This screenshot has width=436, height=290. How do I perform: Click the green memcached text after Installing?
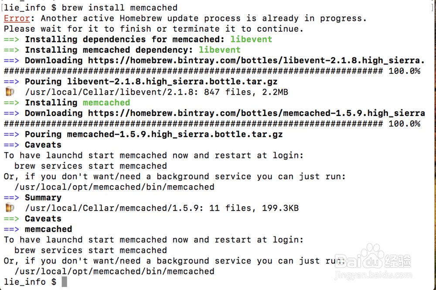coord(106,102)
